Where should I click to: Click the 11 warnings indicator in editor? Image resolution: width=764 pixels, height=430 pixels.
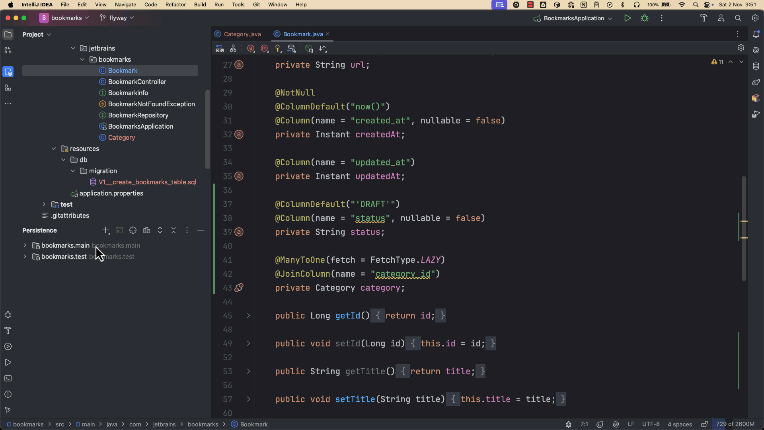click(717, 62)
